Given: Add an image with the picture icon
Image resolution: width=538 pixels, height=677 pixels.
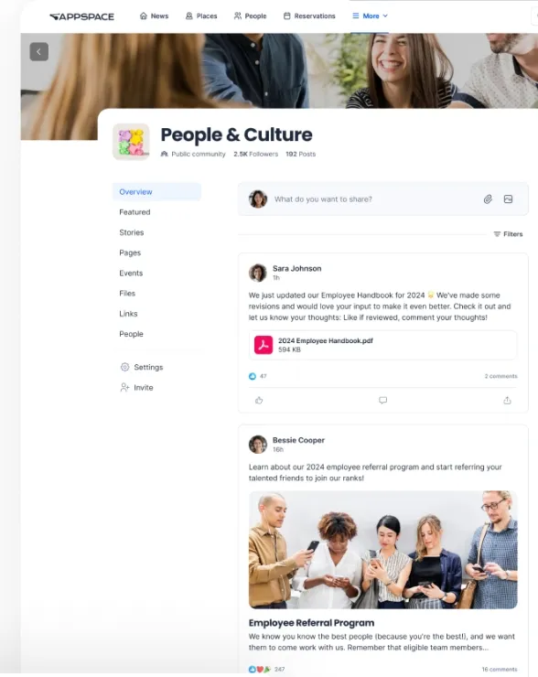Looking at the screenshot, I should click(508, 199).
